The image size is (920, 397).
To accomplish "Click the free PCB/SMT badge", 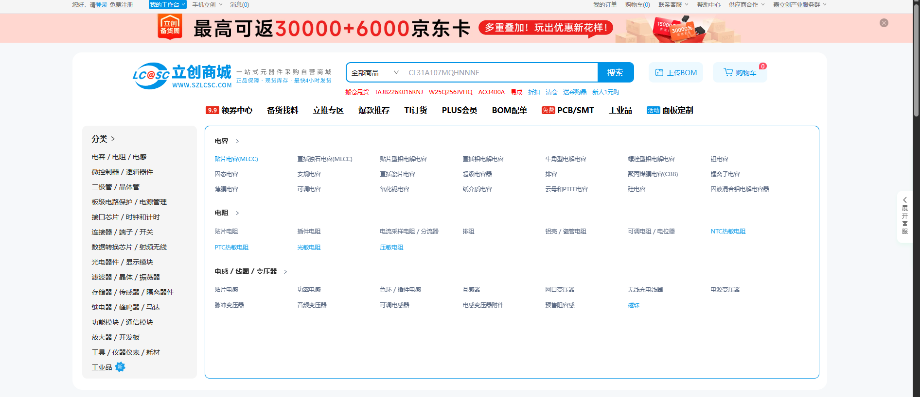I will tap(548, 110).
